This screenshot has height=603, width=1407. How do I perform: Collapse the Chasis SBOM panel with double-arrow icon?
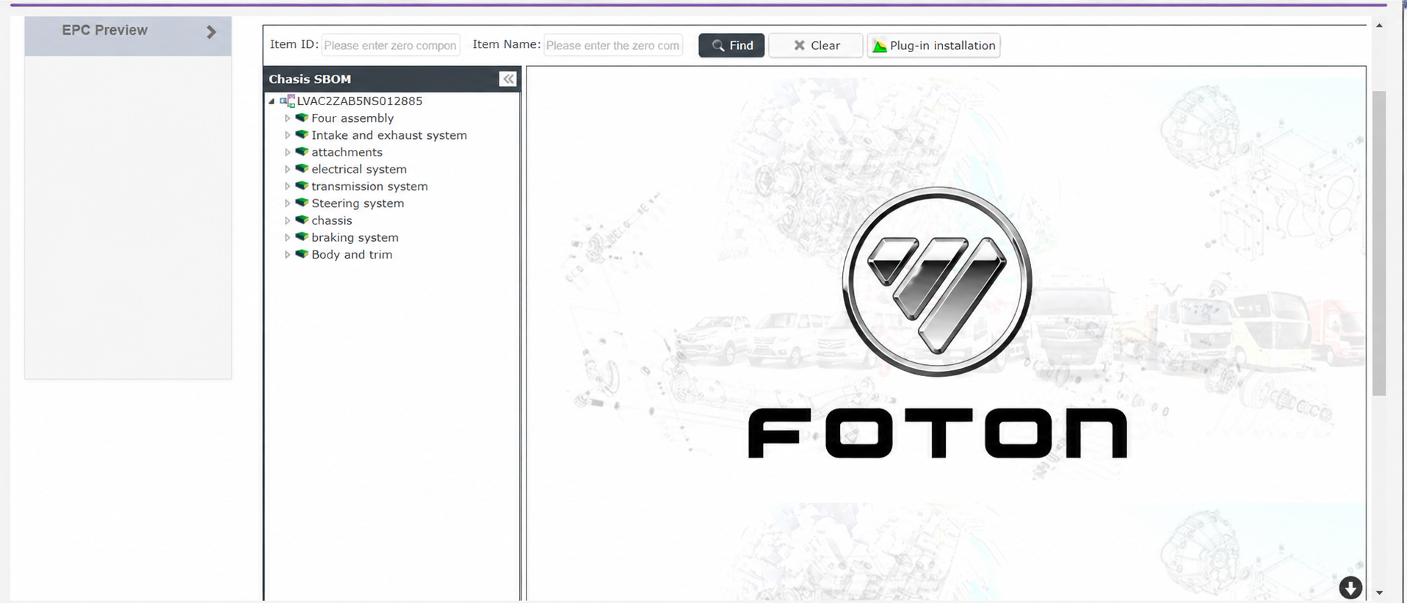coord(507,79)
